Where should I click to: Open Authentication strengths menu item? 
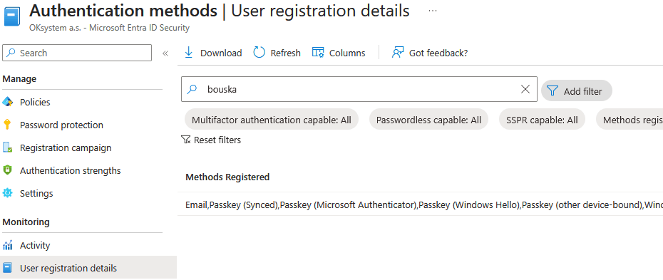tap(70, 170)
